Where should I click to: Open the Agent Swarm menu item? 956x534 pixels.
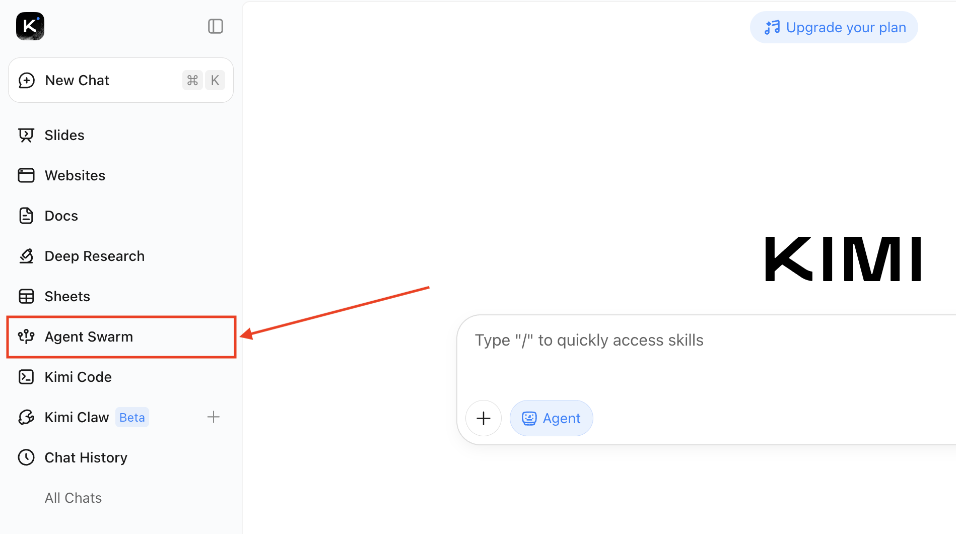121,337
